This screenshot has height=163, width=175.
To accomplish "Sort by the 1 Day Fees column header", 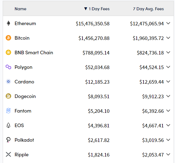I will [99, 9].
